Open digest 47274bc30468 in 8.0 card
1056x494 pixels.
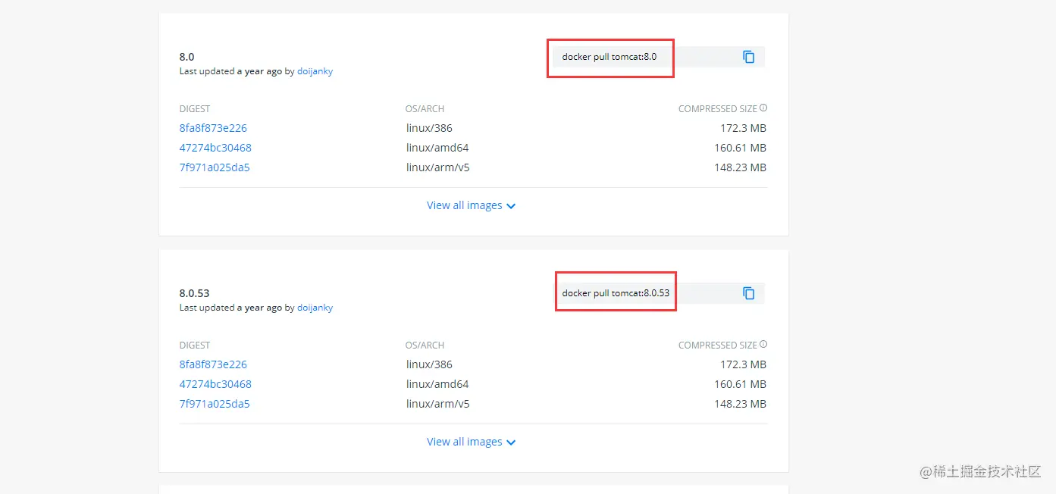[215, 148]
